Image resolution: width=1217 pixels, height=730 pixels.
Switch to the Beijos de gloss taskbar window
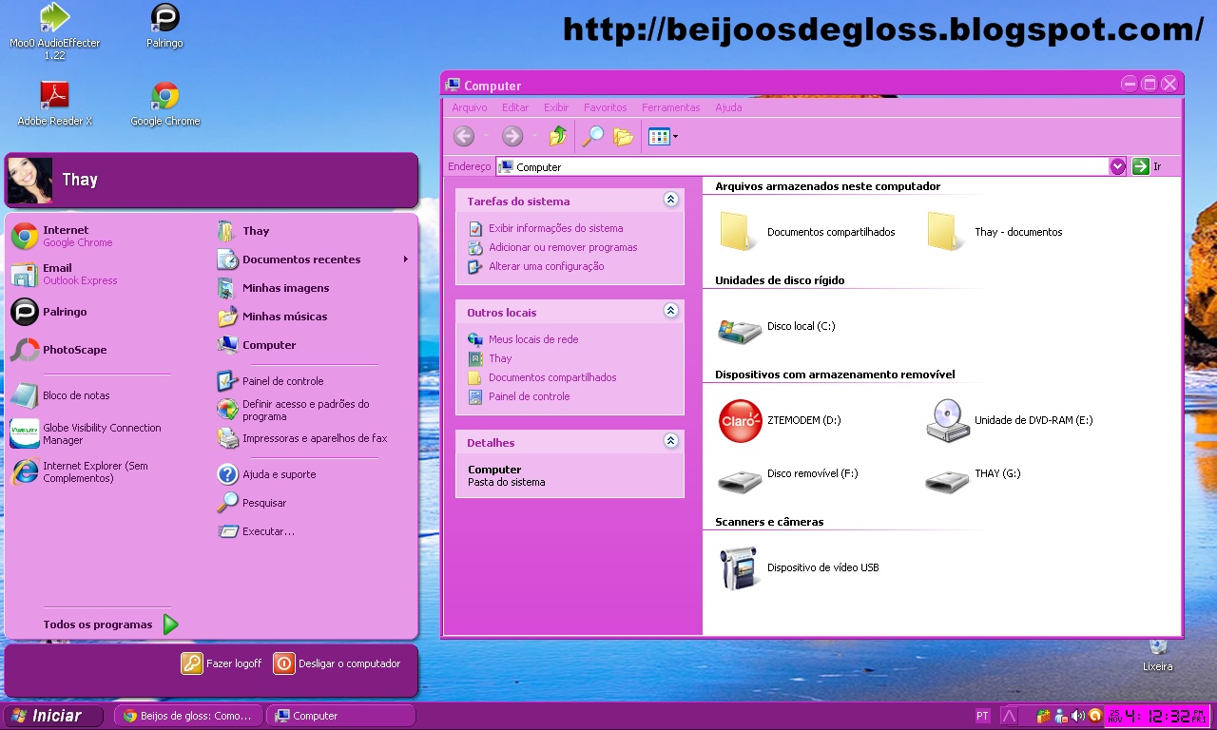[187, 716]
